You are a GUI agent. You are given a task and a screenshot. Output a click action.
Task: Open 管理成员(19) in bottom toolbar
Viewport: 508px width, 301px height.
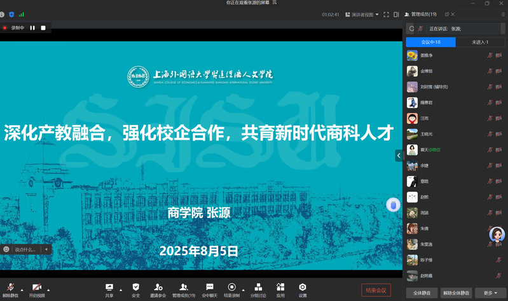[x=184, y=290]
